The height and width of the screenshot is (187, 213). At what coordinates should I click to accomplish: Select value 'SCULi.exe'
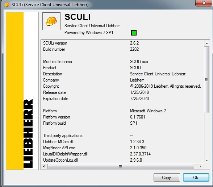(x=139, y=62)
